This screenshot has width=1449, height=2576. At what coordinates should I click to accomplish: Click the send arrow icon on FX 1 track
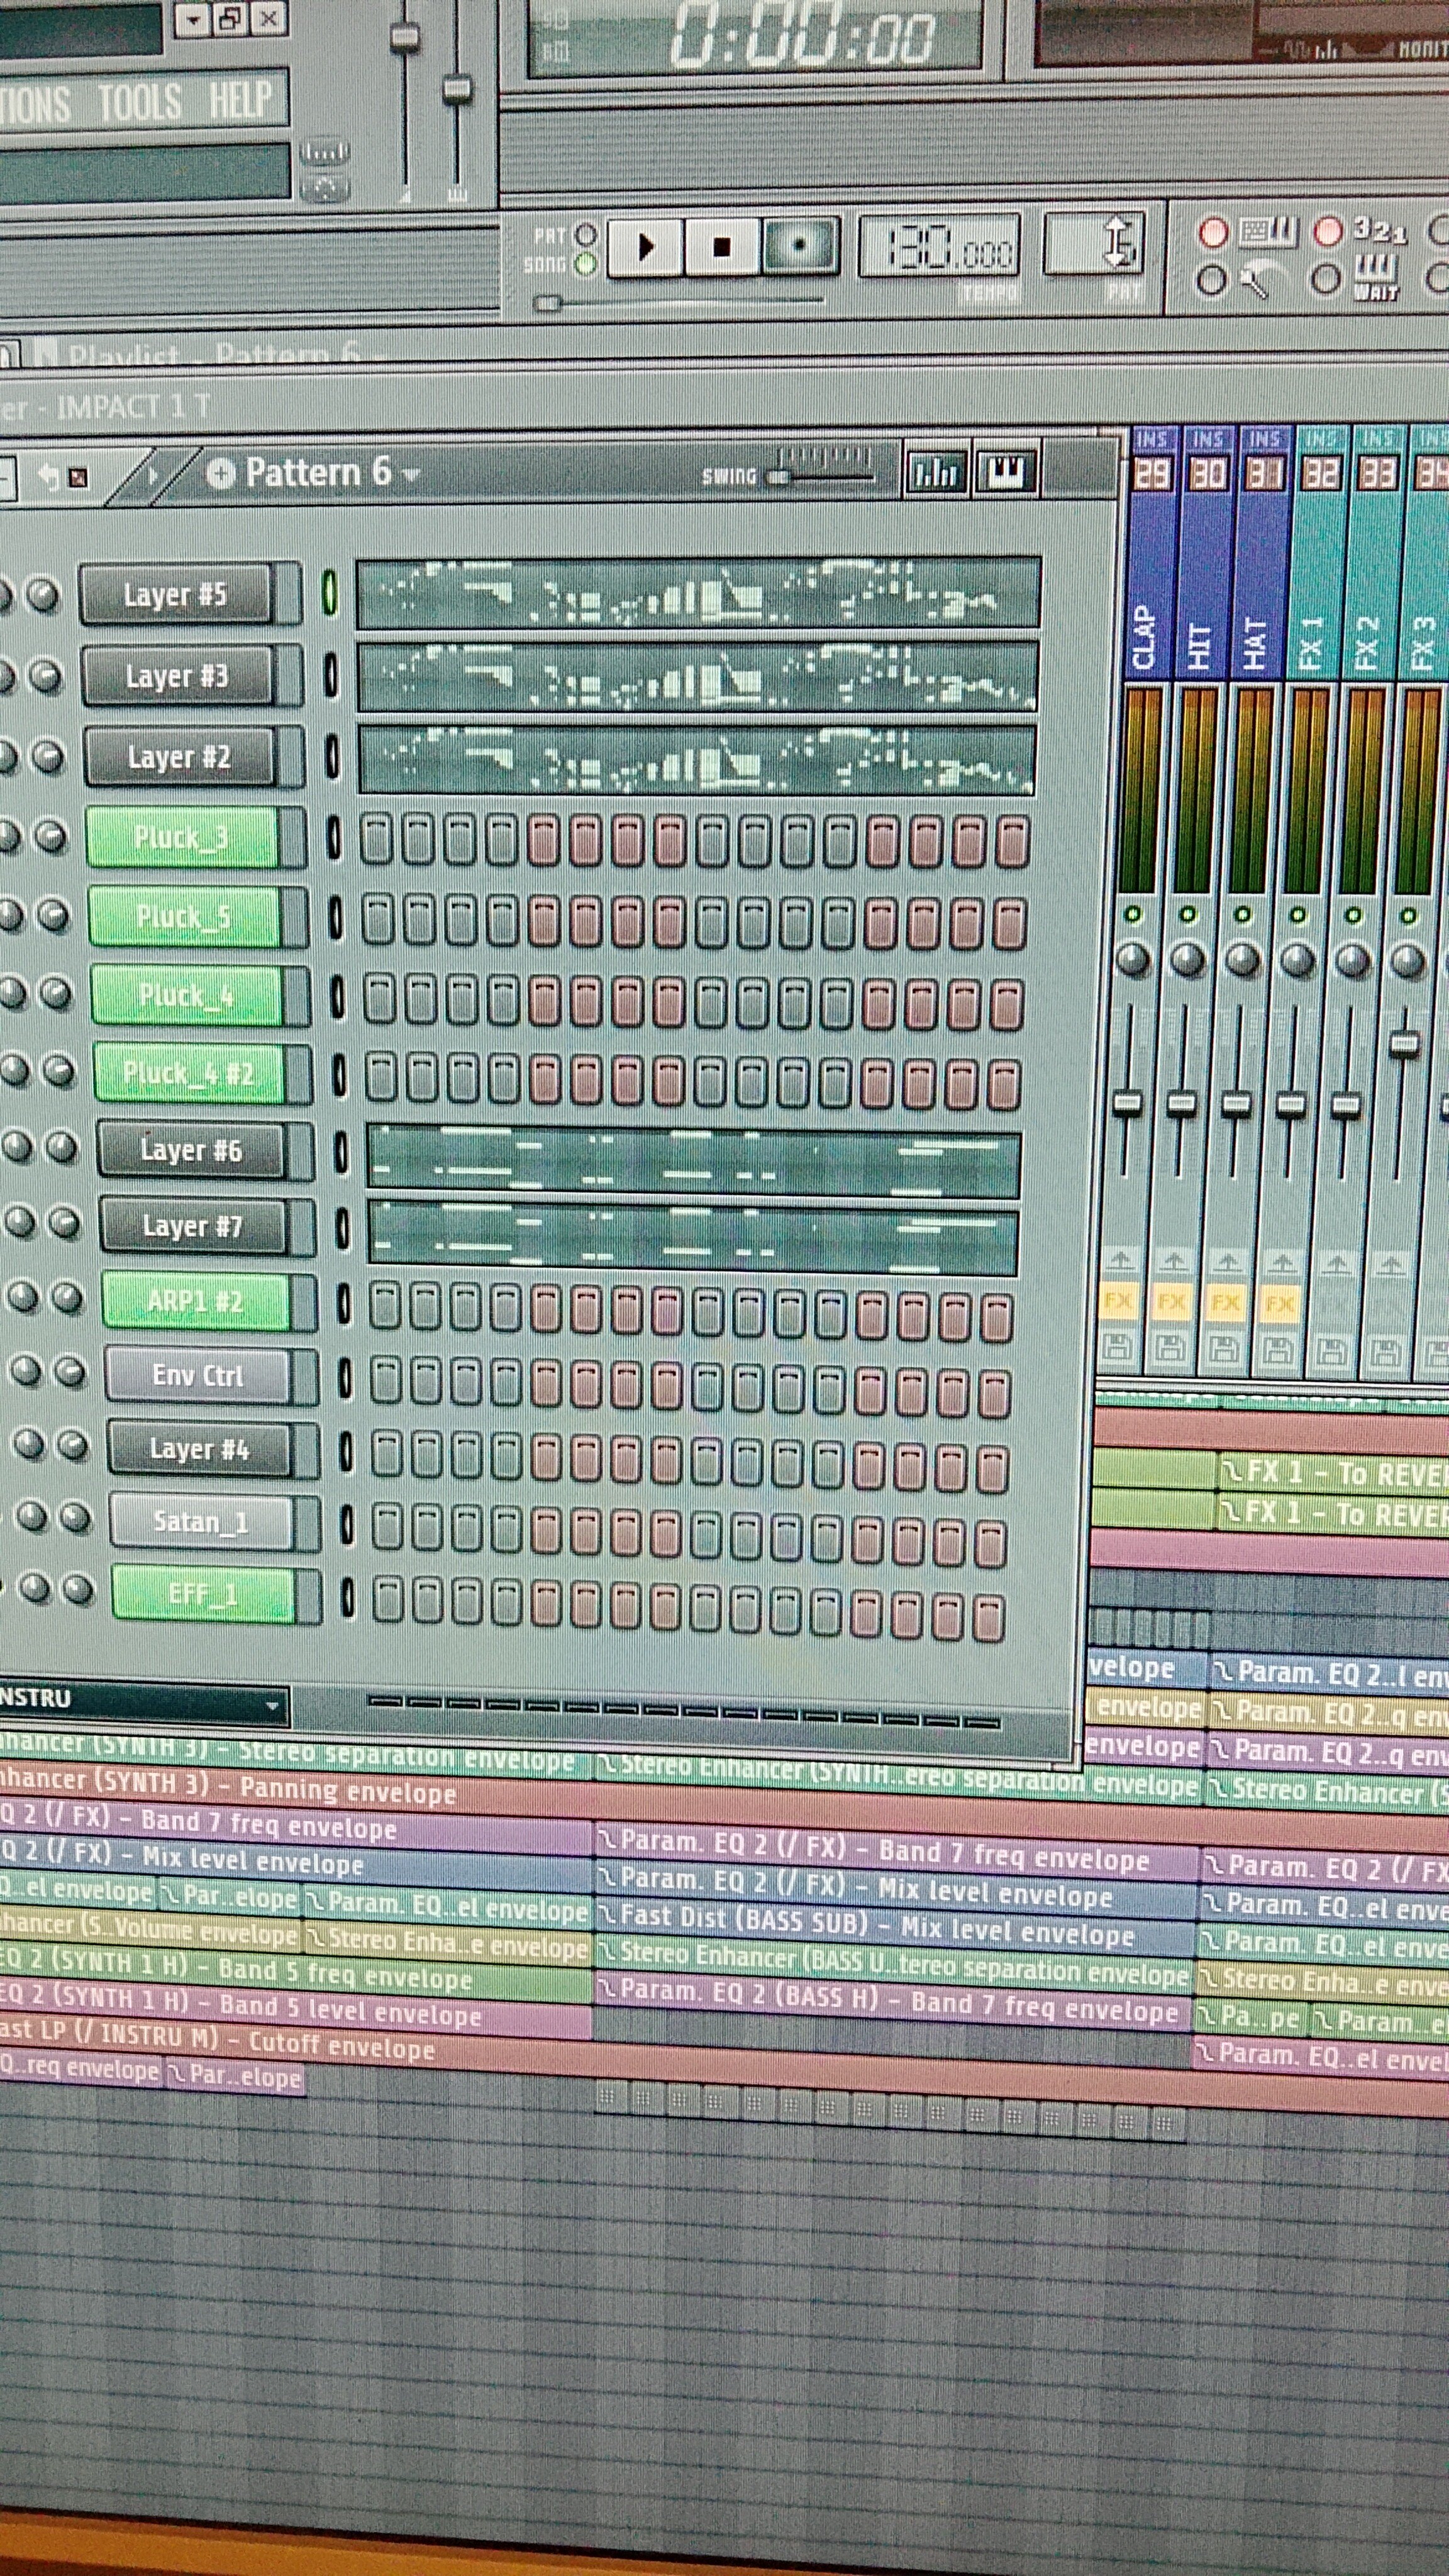point(1282,1263)
